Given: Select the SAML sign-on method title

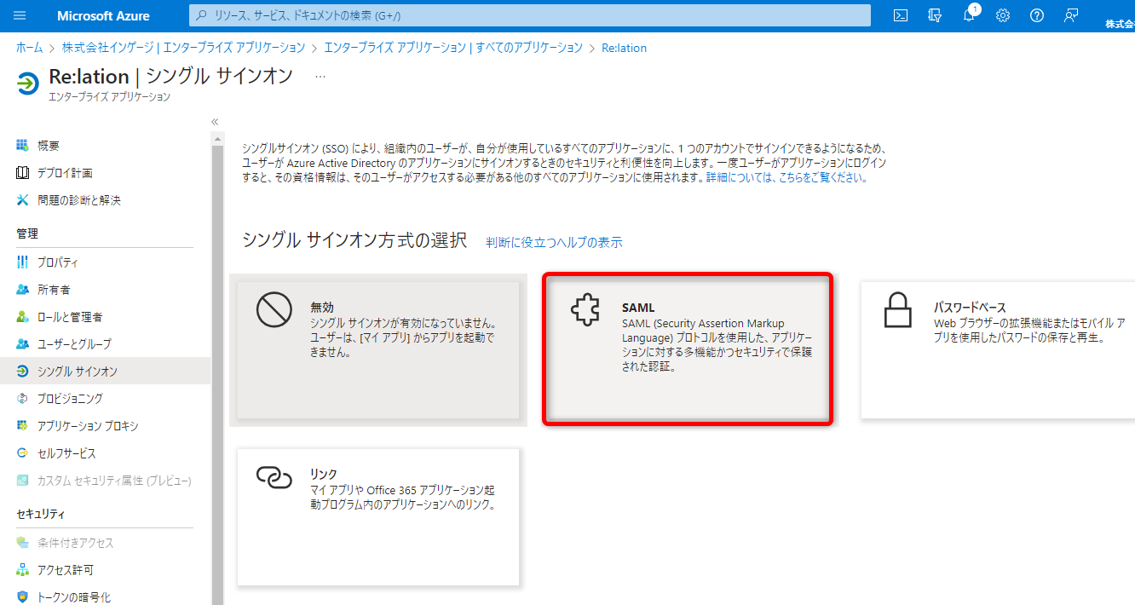Looking at the screenshot, I should point(638,308).
